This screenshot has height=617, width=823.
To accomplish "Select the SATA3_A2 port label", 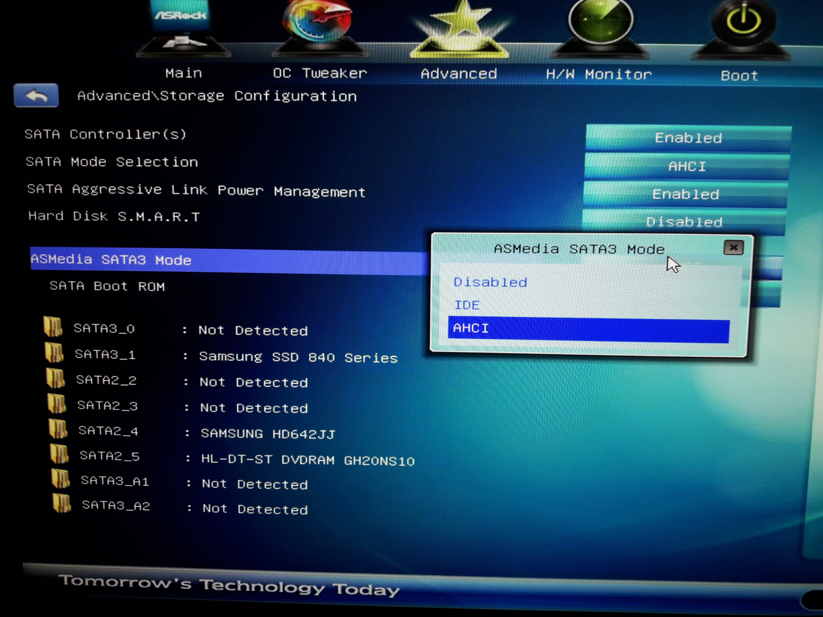I will (x=116, y=505).
